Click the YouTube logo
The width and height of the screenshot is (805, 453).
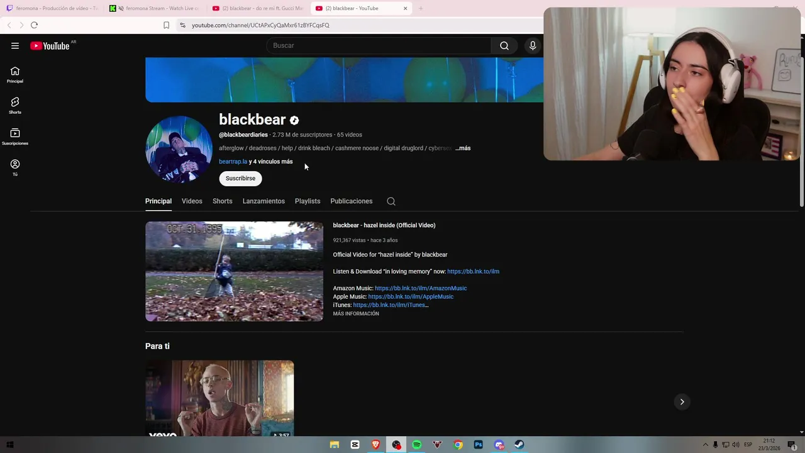coord(50,45)
